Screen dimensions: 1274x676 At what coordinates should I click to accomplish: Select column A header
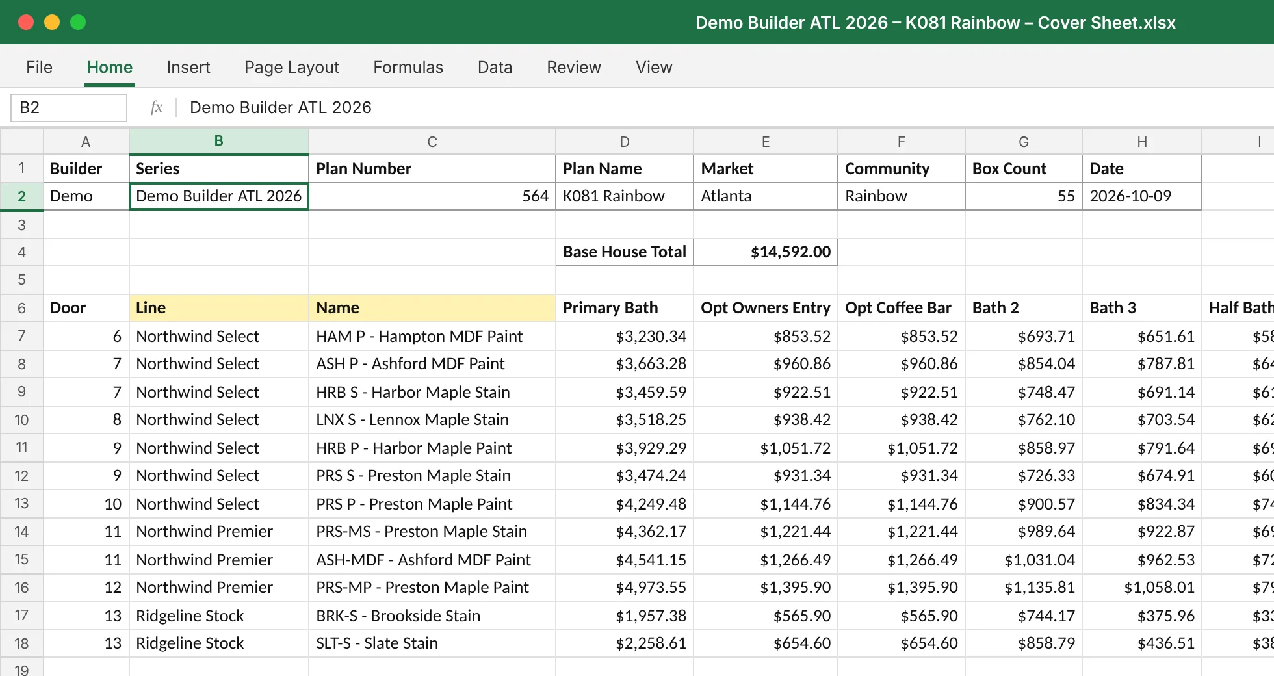(x=86, y=142)
